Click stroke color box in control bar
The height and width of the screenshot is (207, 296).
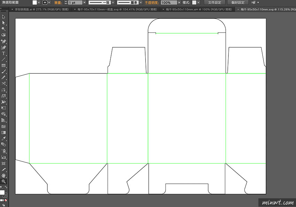[45, 2]
